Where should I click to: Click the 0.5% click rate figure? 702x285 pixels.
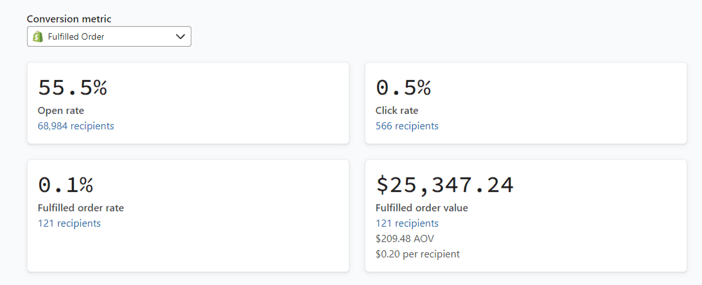[403, 88]
